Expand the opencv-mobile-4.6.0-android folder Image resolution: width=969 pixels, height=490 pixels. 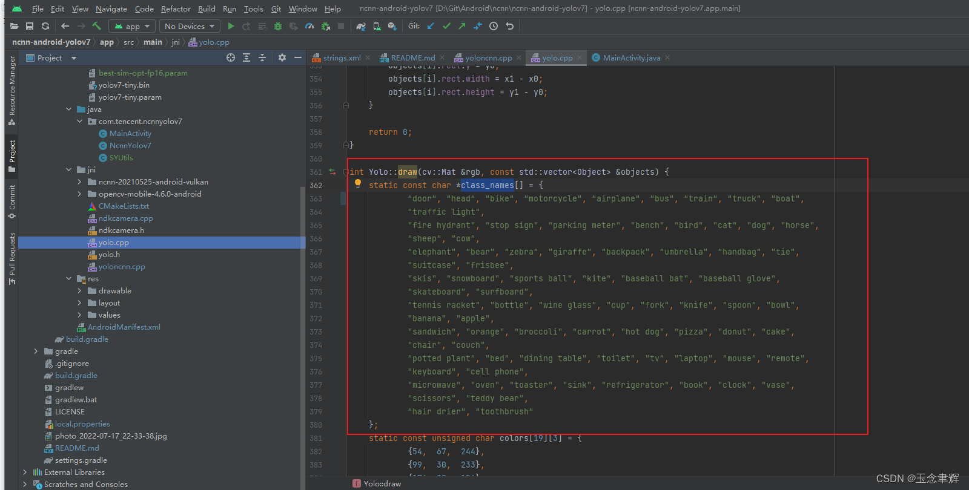pos(79,194)
